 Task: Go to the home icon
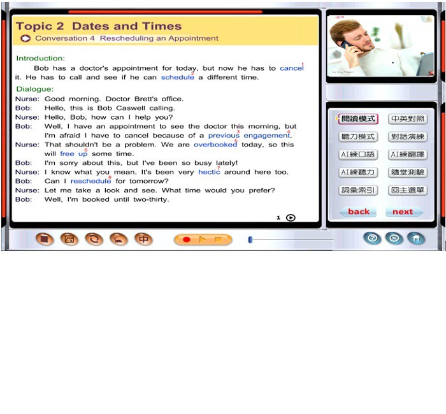click(416, 238)
